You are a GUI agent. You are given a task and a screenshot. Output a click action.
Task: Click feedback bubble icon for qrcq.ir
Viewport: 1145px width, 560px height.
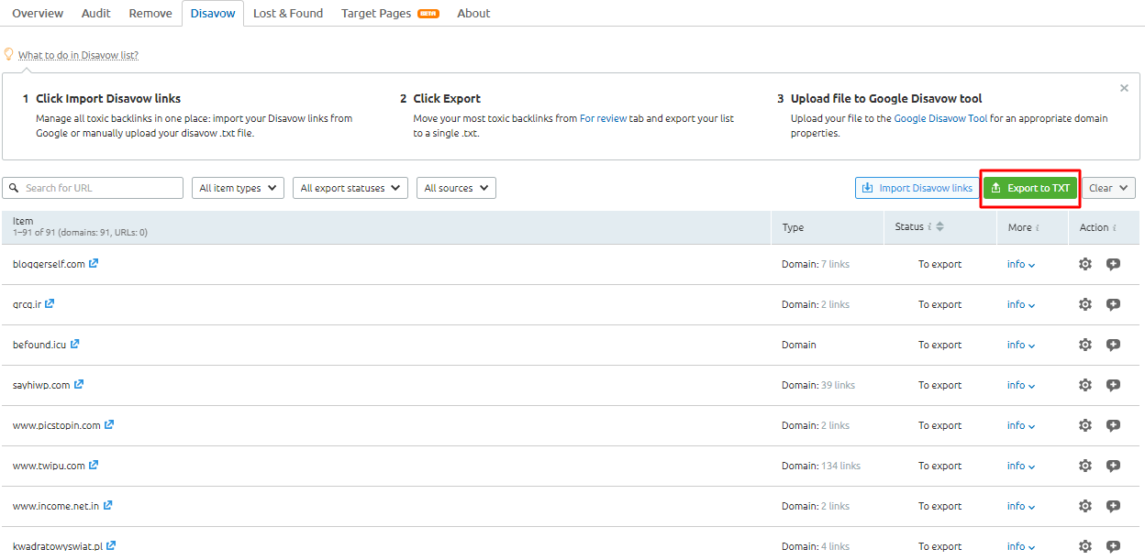click(1113, 304)
